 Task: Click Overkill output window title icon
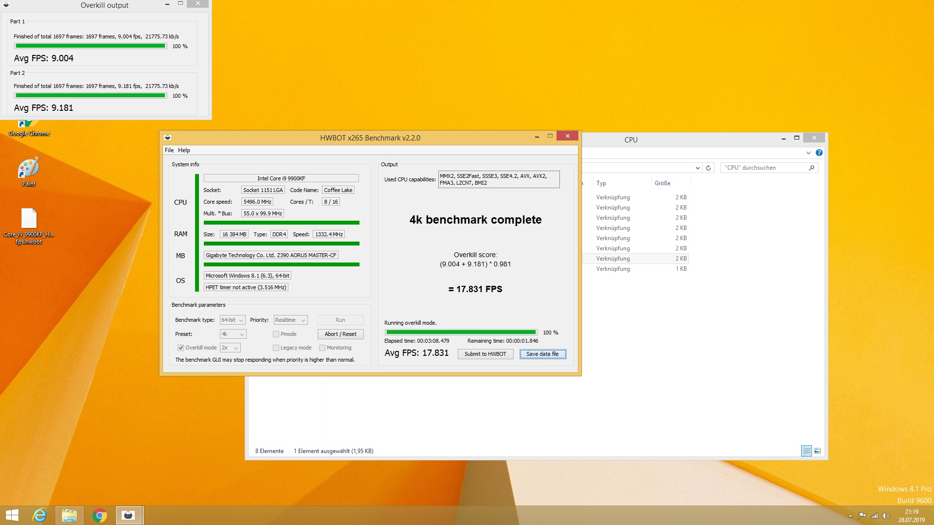[x=6, y=5]
